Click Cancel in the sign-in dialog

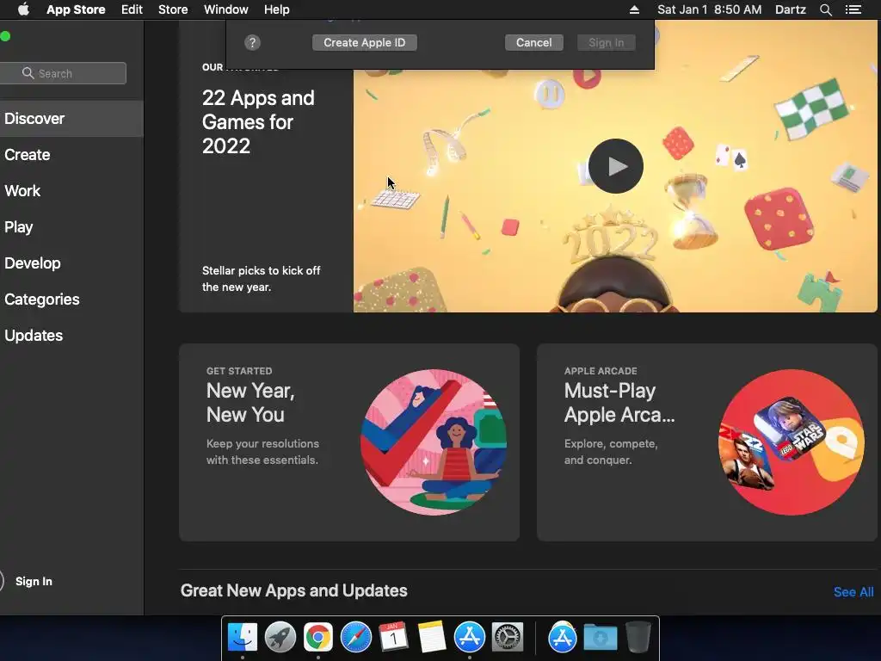(533, 43)
